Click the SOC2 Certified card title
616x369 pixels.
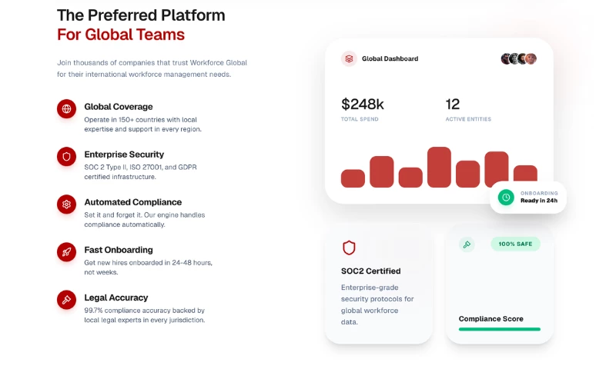(x=370, y=271)
